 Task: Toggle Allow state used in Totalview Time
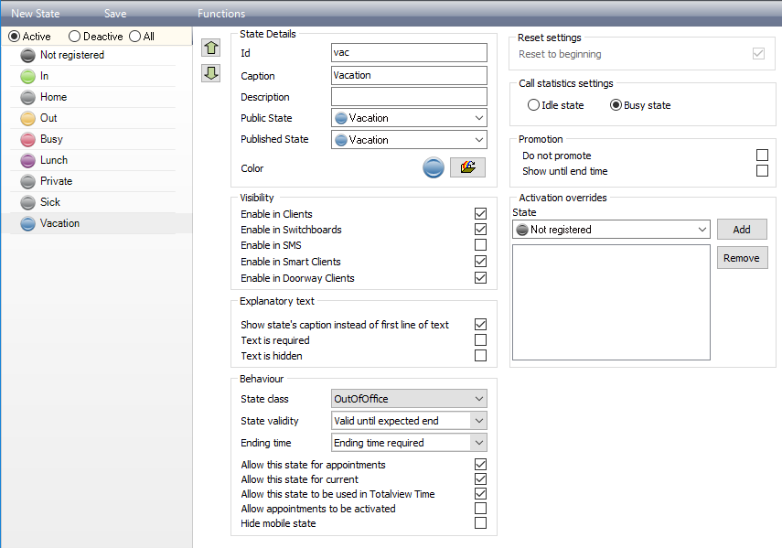480,493
